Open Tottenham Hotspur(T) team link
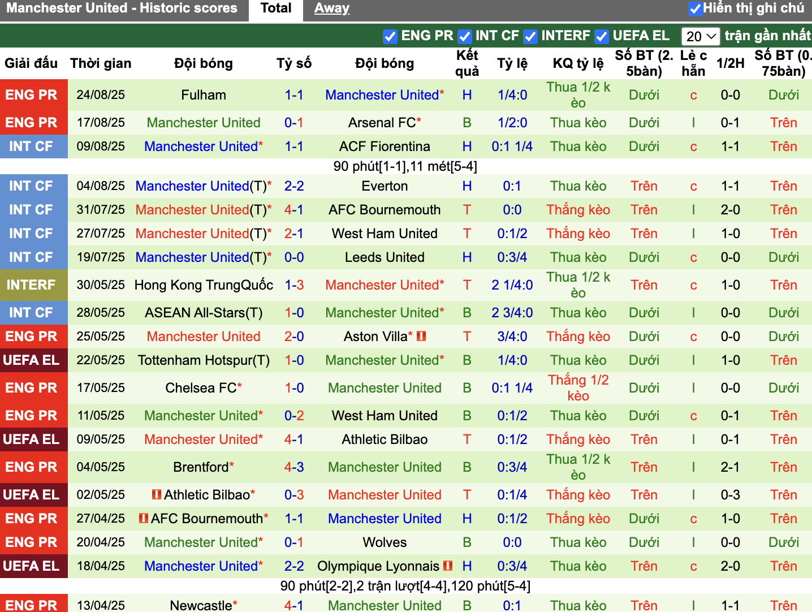The image size is (812, 612). pyautogui.click(x=204, y=360)
